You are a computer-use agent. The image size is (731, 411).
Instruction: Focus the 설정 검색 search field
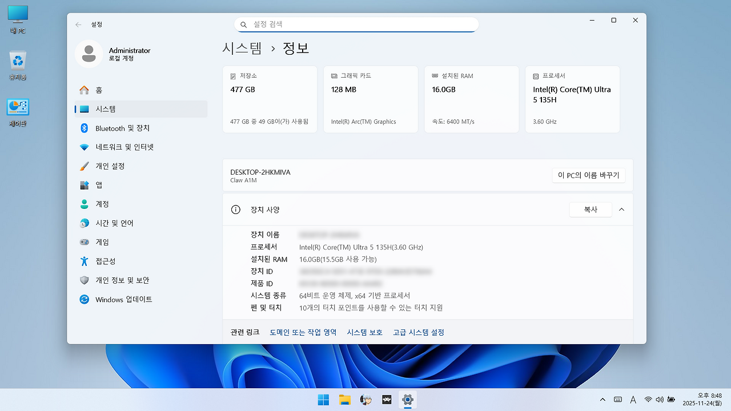click(x=356, y=25)
